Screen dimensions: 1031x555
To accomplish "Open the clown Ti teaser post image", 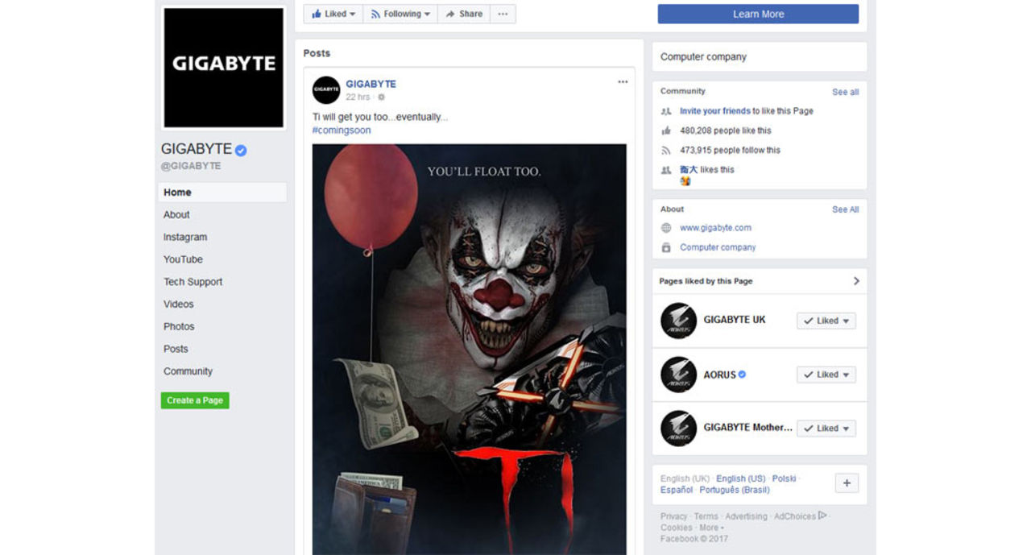I will [469, 348].
